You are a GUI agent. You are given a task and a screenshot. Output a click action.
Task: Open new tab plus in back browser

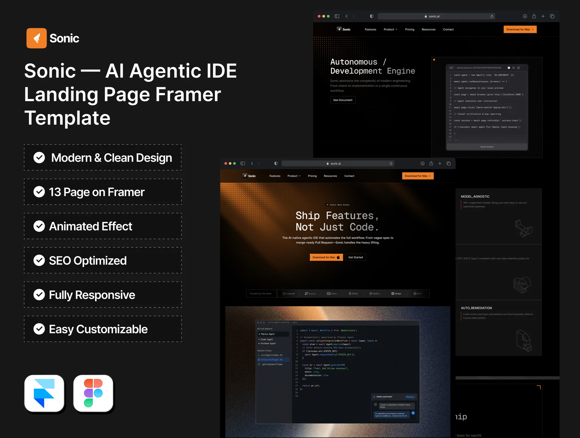543,16
